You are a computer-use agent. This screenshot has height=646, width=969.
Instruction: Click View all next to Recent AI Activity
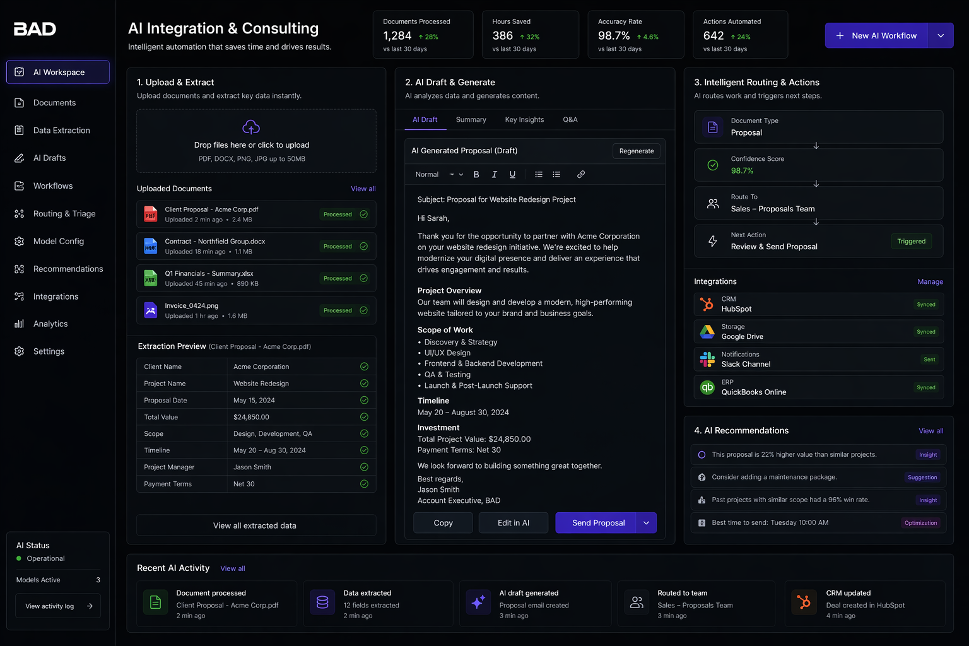[233, 568]
